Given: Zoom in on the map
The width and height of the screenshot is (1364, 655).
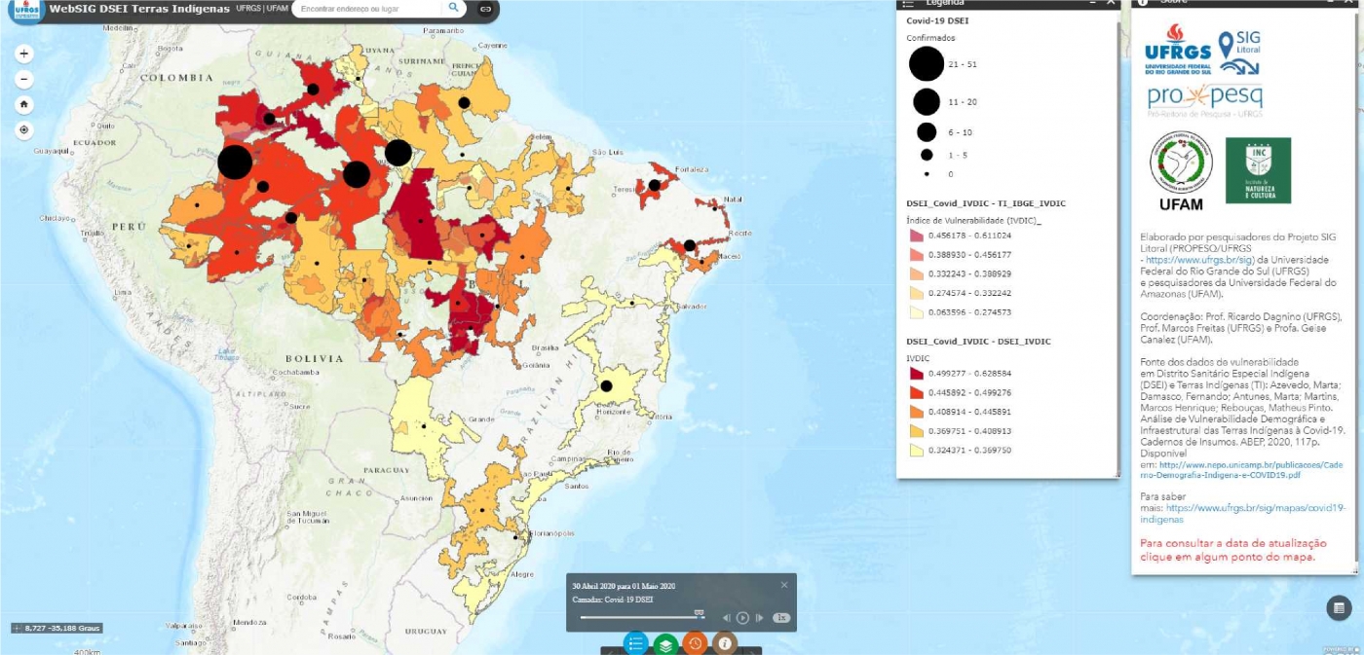Looking at the screenshot, I should pos(24,54).
